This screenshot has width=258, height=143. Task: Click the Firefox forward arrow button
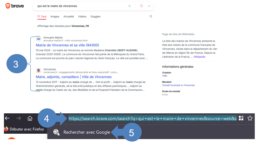pos(19,118)
